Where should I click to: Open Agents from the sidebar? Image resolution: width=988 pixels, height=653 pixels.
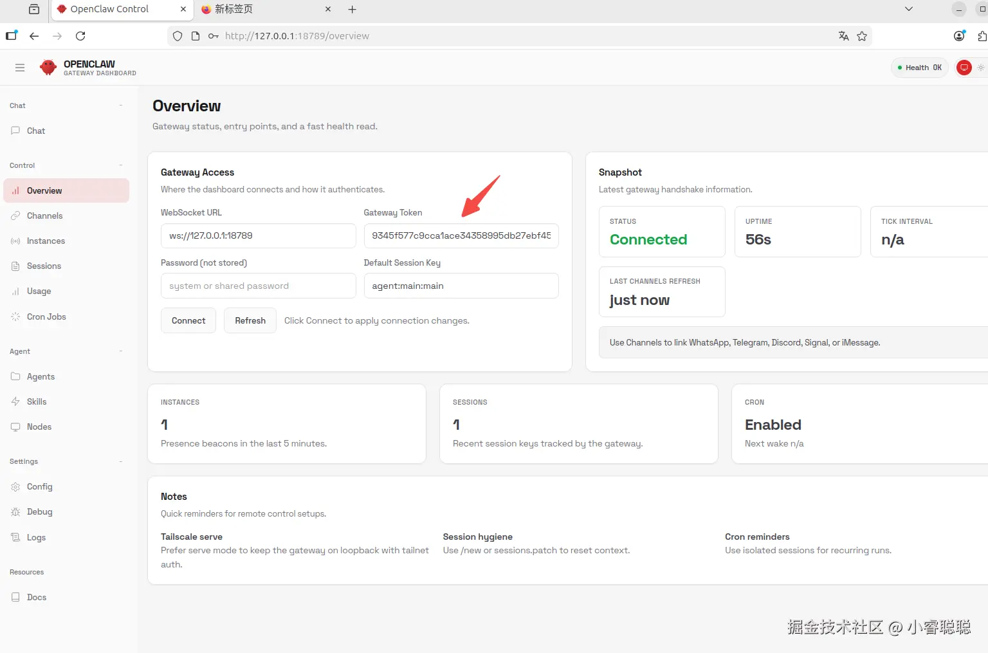coord(66,376)
